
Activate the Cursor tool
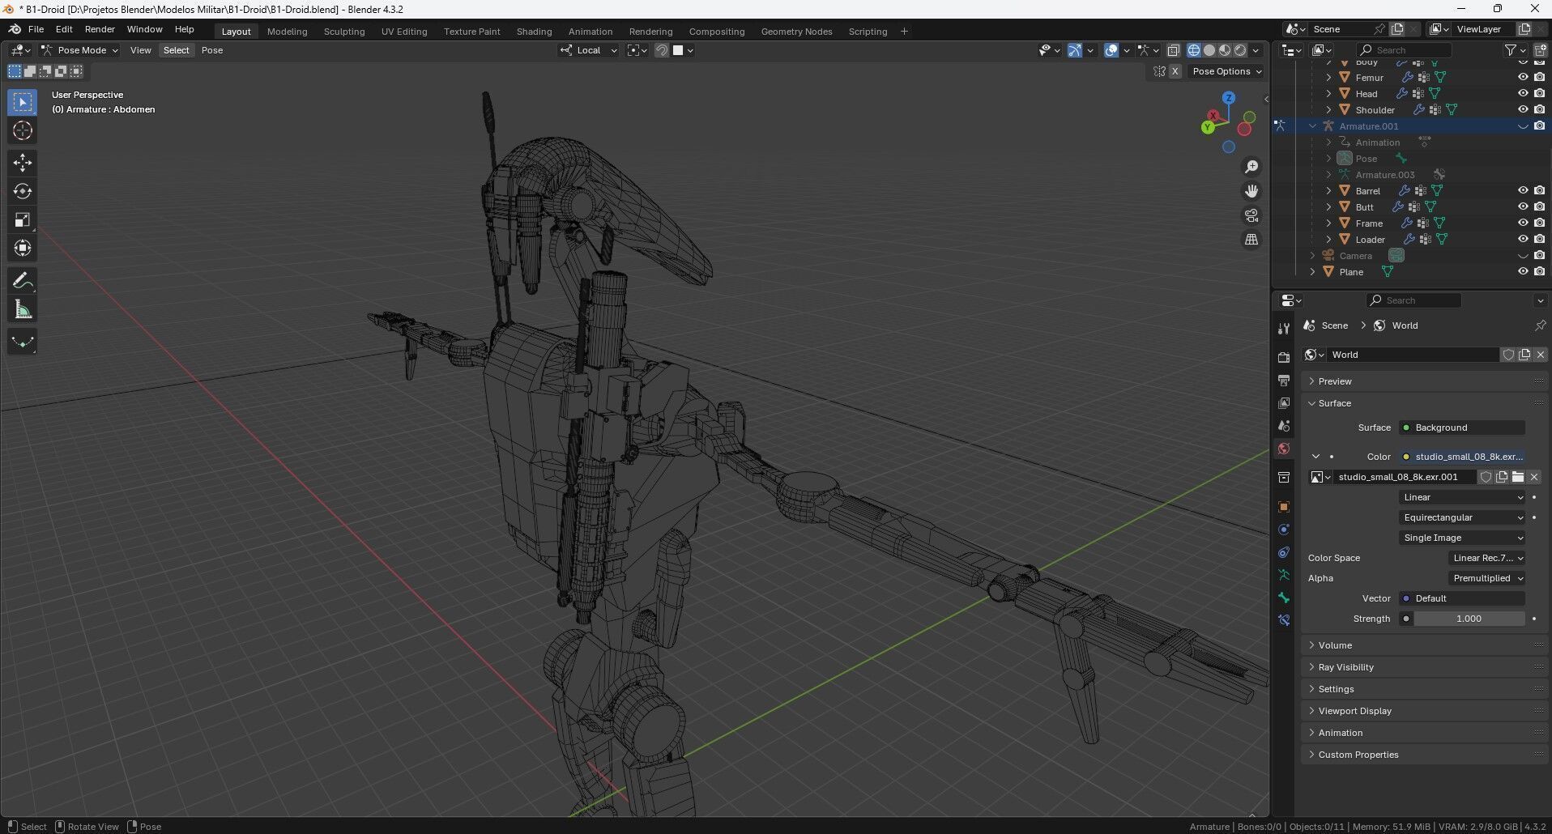(x=22, y=130)
